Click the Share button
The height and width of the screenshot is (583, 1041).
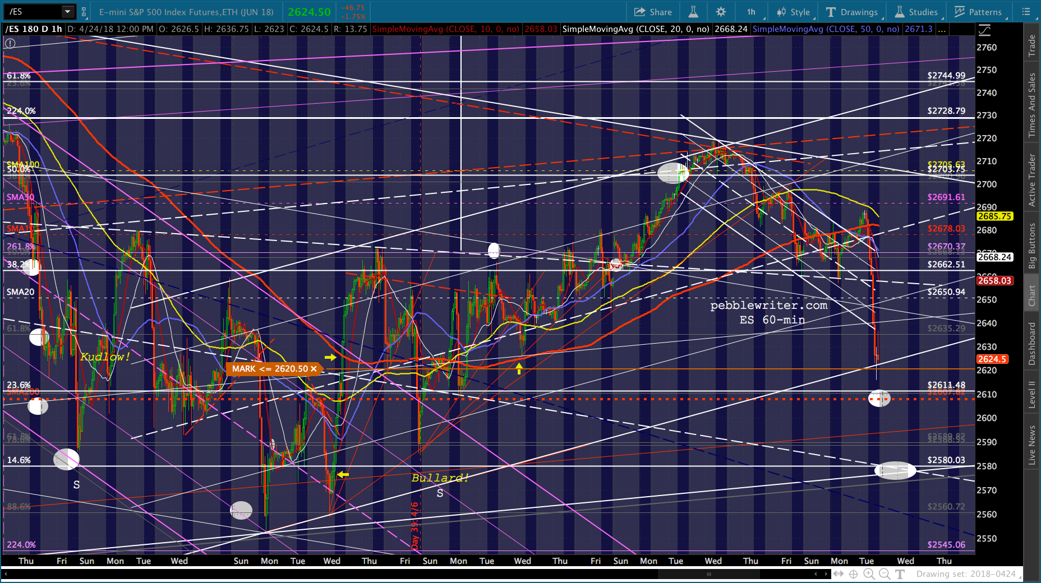(x=653, y=12)
